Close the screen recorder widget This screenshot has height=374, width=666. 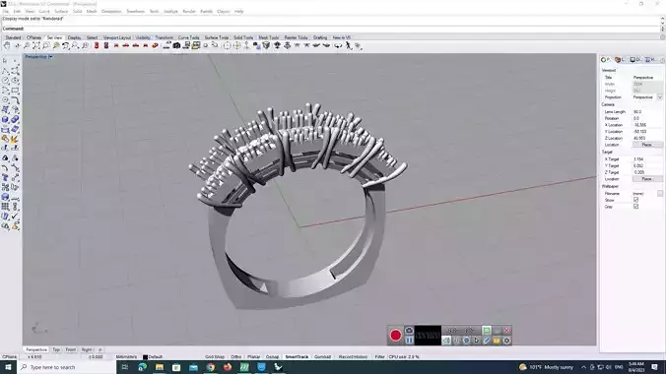coord(506,331)
